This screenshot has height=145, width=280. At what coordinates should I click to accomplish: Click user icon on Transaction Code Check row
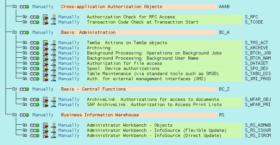click(x=53, y=22)
